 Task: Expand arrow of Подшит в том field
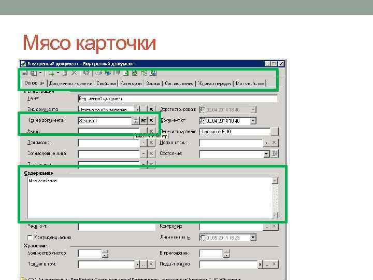tap(137, 264)
